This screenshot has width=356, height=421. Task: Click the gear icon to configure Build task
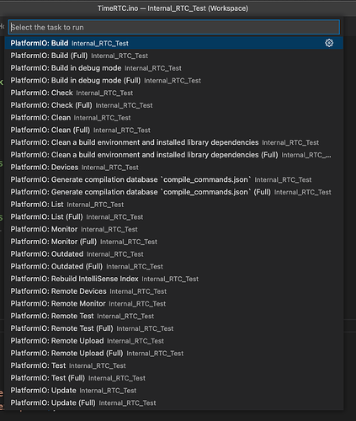(329, 43)
